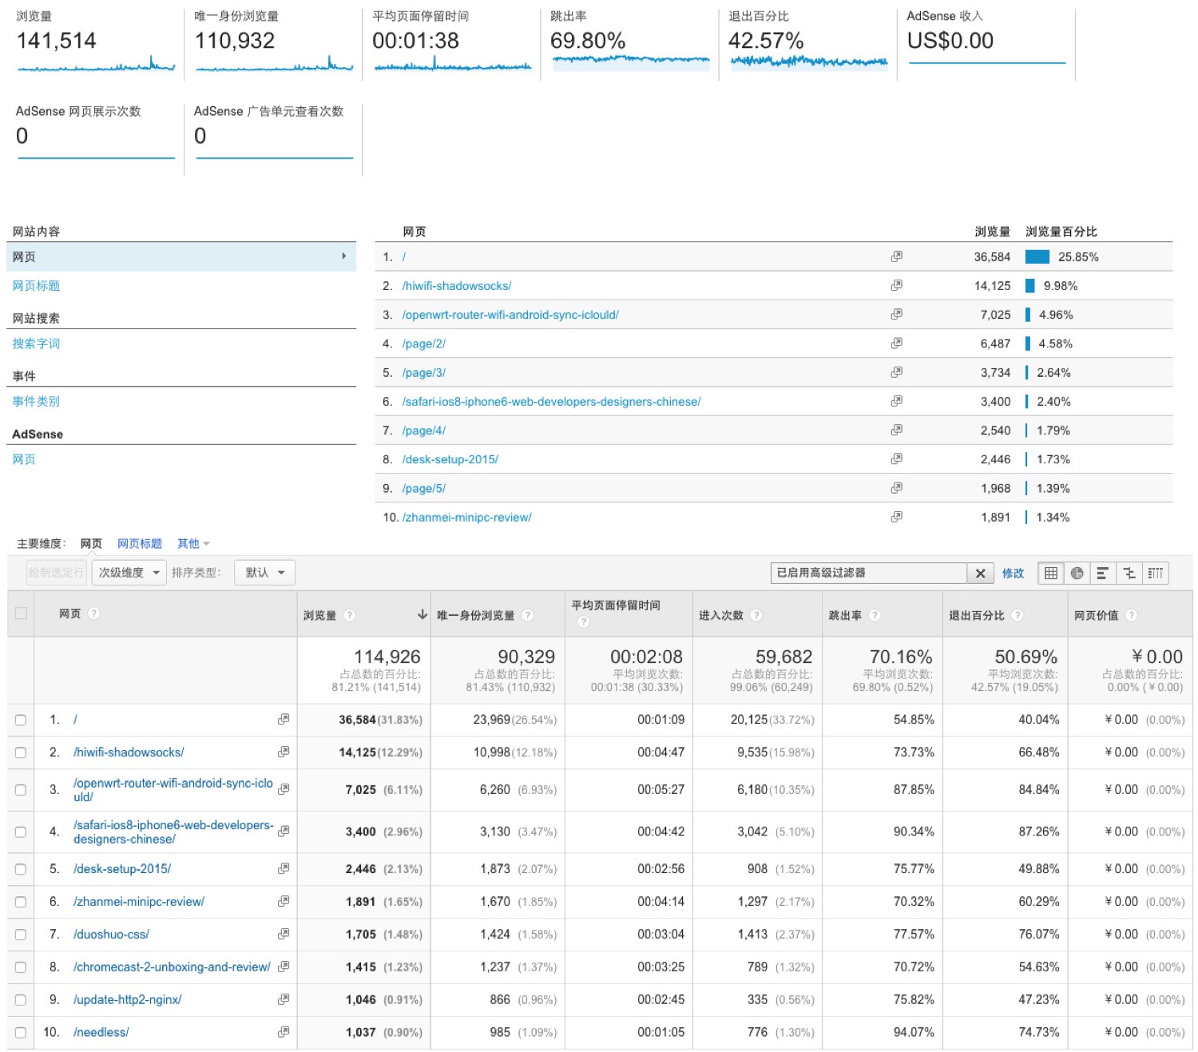Click the help icon beside 网页价值 header
1198x1052 pixels.
point(1131,615)
